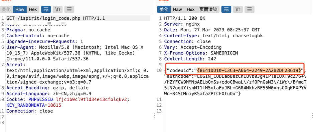The image size is (313, 132).
Task: Click the highlighted codeuid GUID value
Action: pyautogui.click(x=249, y=70)
